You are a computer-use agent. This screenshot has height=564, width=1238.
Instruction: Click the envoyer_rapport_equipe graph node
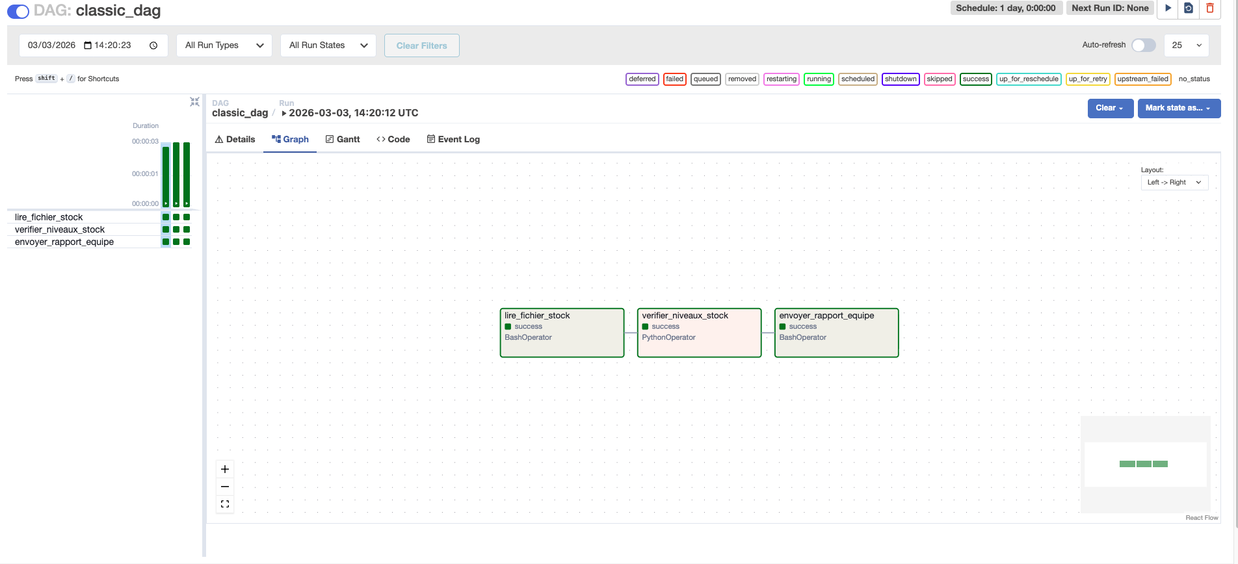[836, 333]
